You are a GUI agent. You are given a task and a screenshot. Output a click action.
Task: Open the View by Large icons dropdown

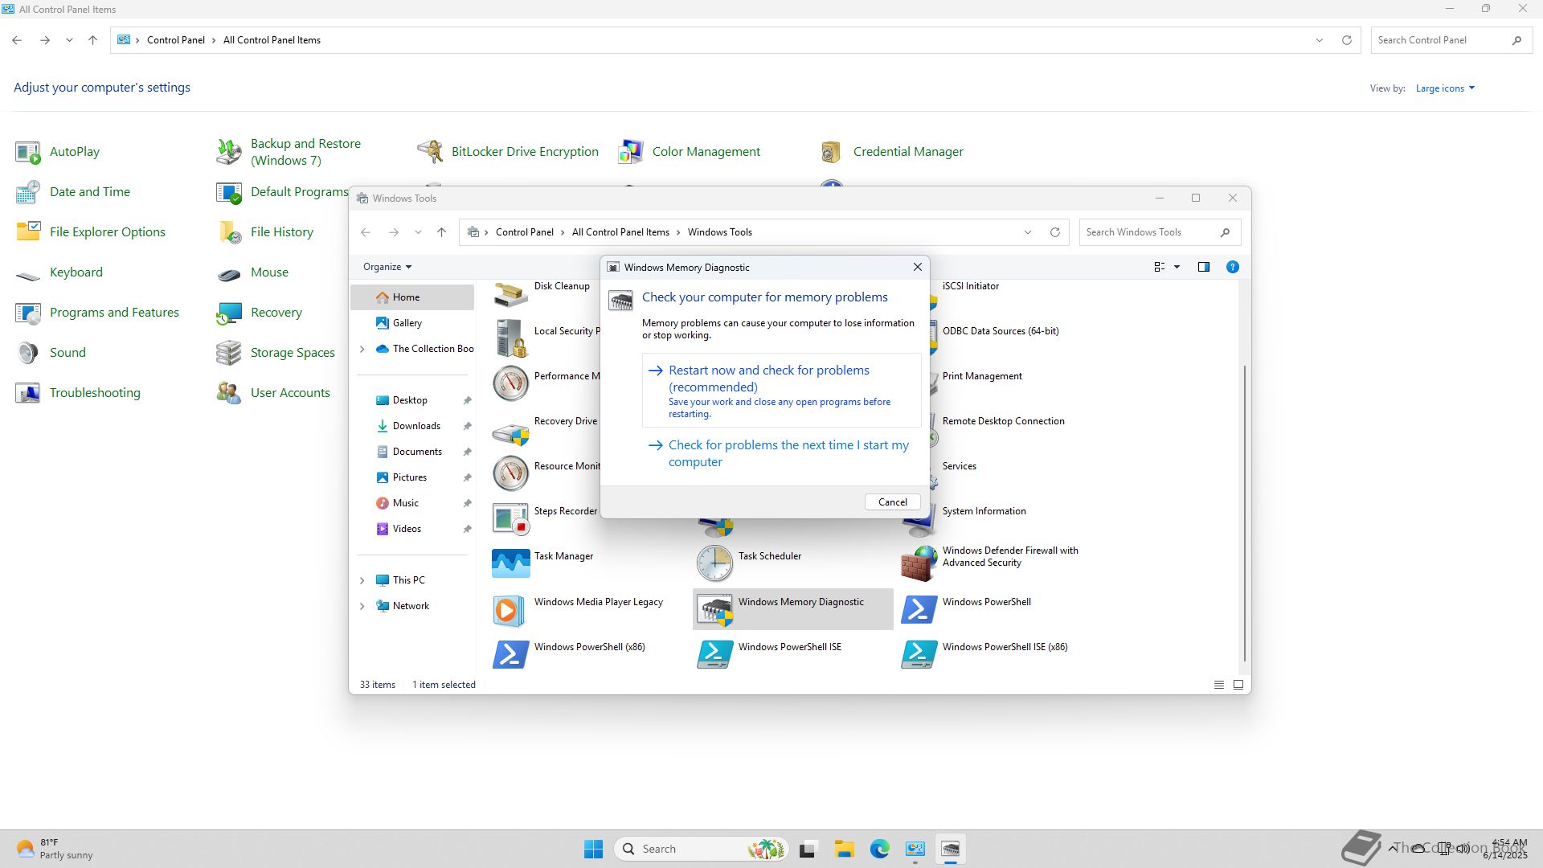pos(1445,88)
